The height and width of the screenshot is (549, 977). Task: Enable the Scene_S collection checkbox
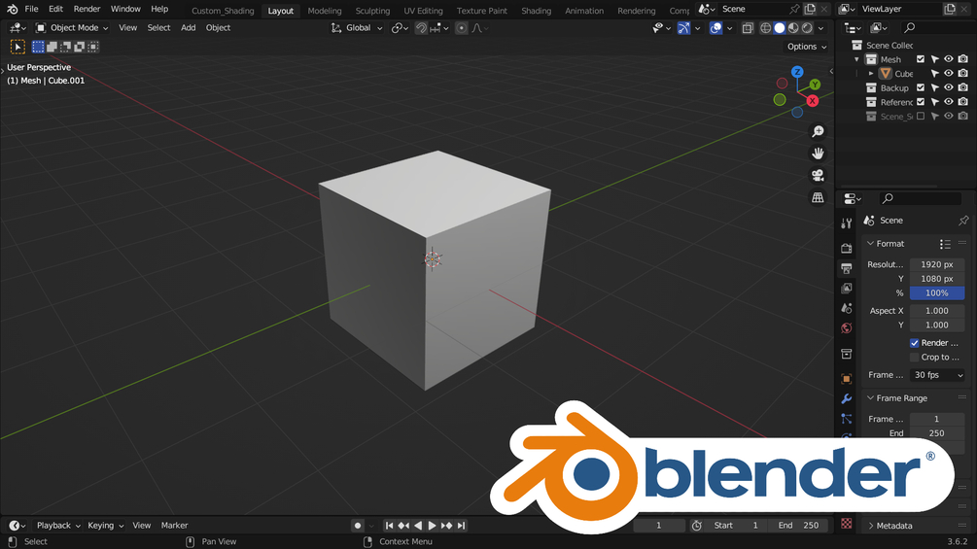921,117
